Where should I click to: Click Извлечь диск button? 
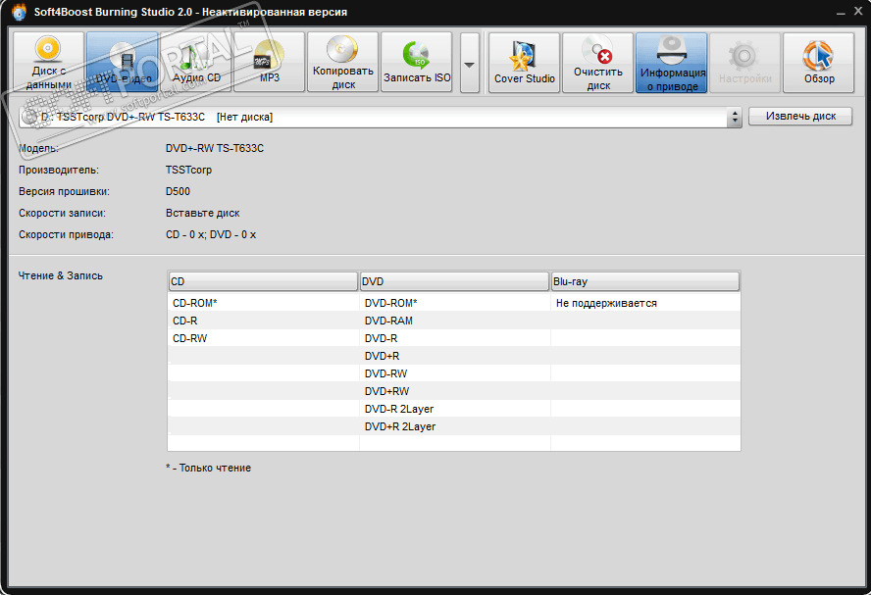pyautogui.click(x=800, y=116)
